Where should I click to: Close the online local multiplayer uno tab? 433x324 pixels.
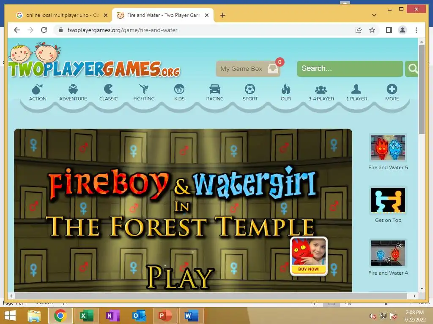105,16
